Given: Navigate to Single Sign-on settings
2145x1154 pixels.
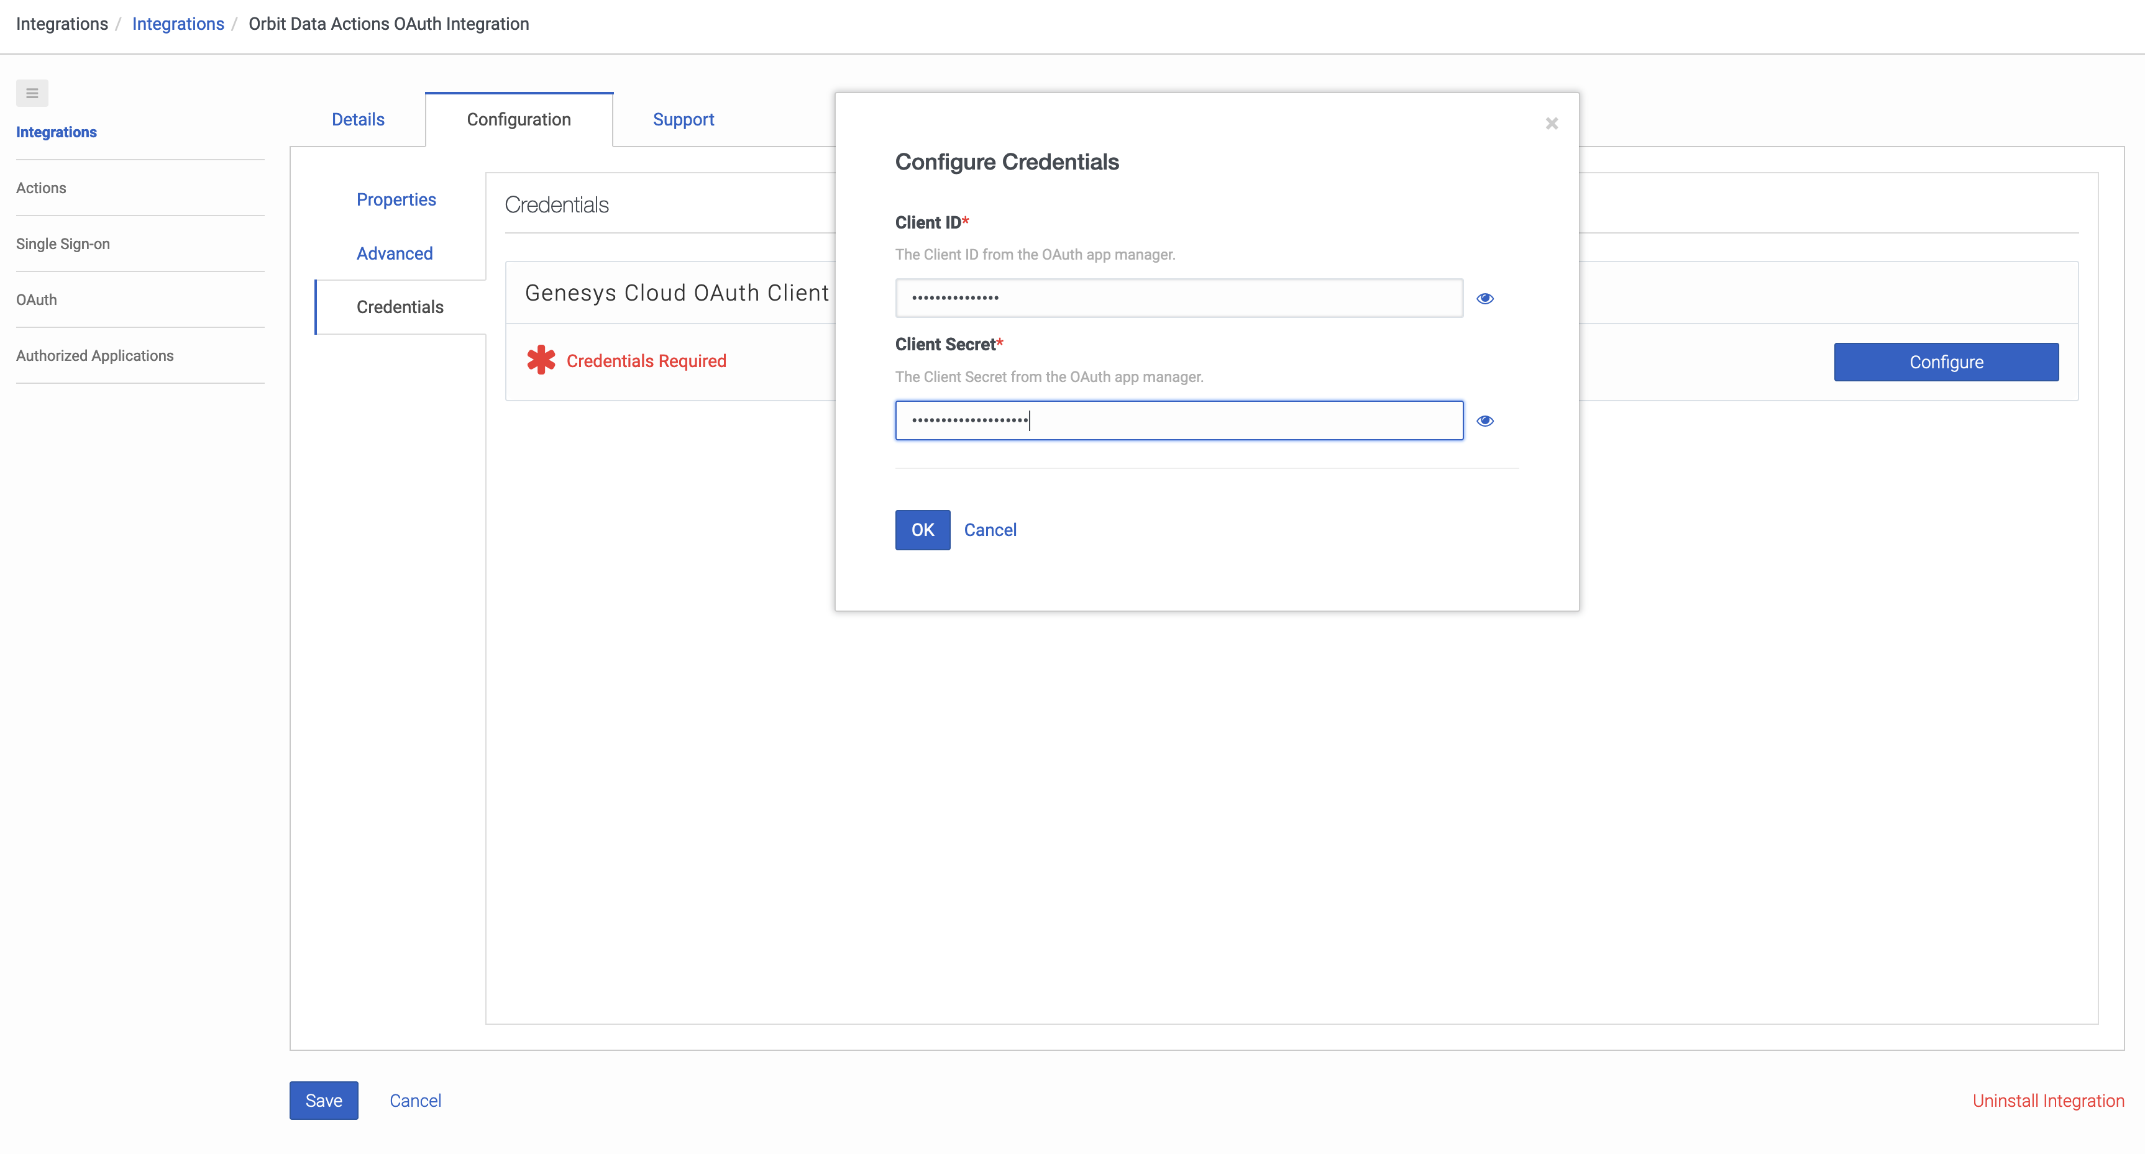Looking at the screenshot, I should point(63,243).
